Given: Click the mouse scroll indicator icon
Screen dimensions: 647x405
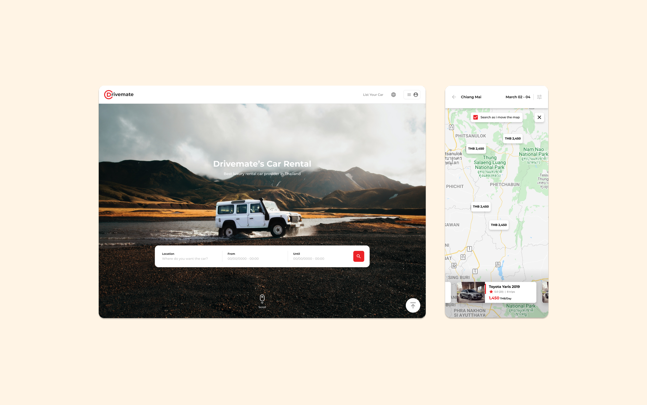Looking at the screenshot, I should [x=262, y=298].
